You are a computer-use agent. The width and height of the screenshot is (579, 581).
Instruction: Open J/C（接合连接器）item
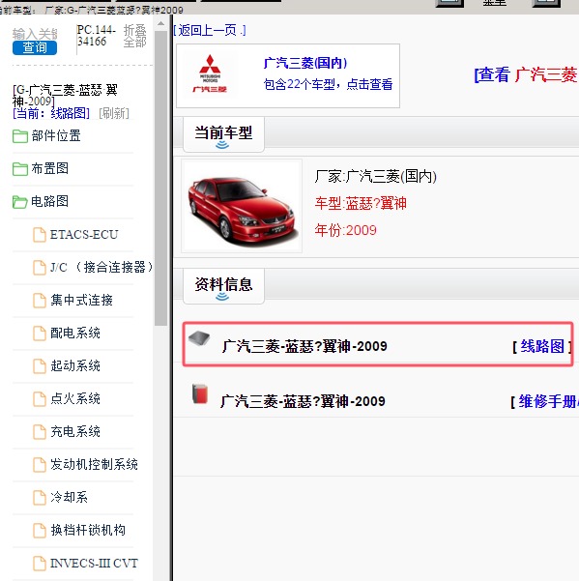coord(101,267)
